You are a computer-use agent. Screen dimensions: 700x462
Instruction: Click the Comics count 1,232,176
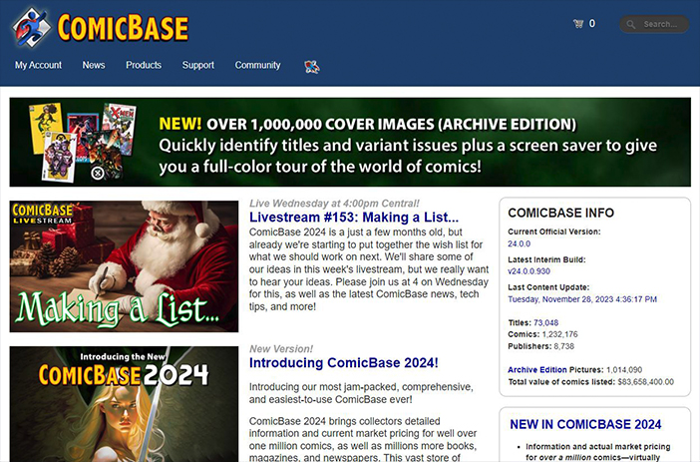[x=559, y=334]
